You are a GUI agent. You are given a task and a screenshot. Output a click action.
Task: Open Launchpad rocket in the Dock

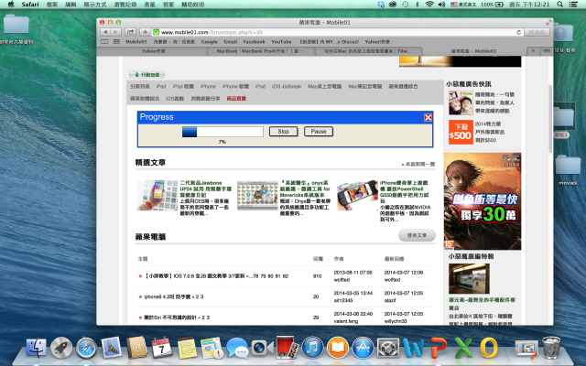tap(61, 348)
